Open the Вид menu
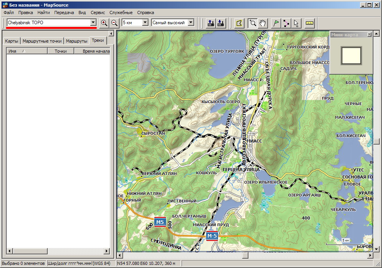The width and height of the screenshot is (382, 268). [82, 13]
